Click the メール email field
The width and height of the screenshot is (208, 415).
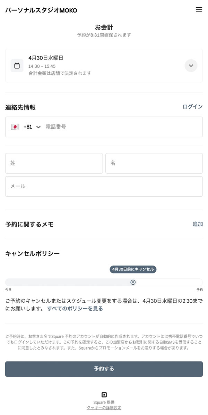(x=104, y=186)
